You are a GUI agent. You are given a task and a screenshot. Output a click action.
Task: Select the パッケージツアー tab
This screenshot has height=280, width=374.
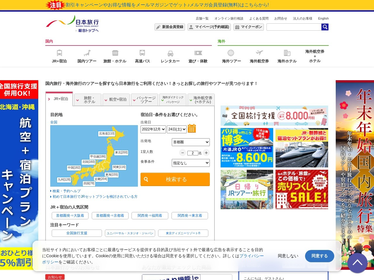pos(144,100)
